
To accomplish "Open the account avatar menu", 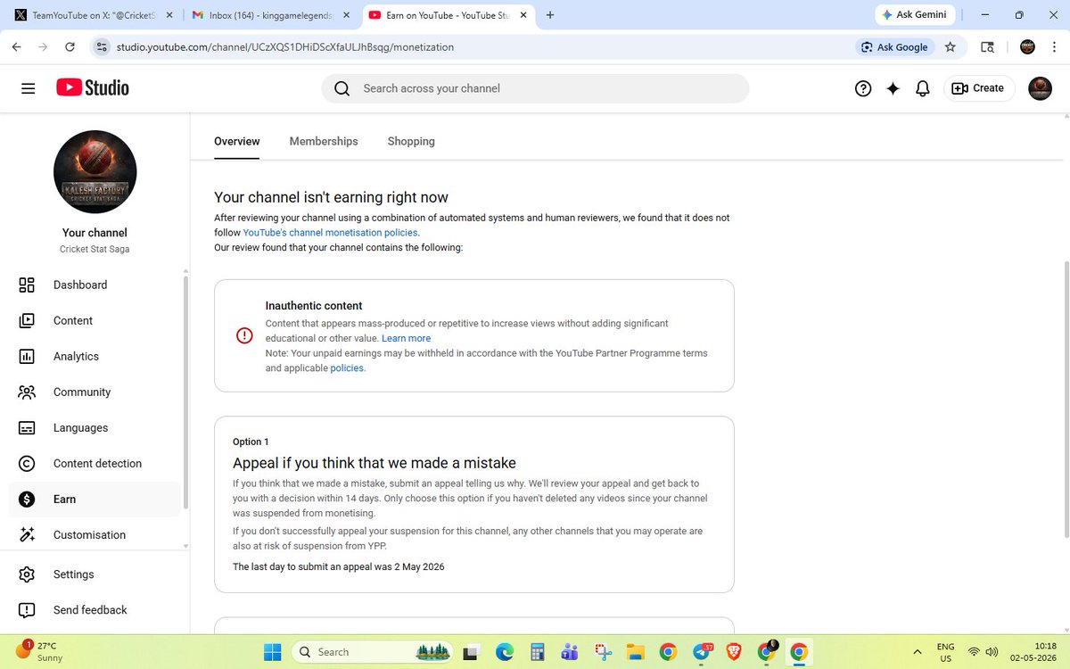I will click(1040, 88).
